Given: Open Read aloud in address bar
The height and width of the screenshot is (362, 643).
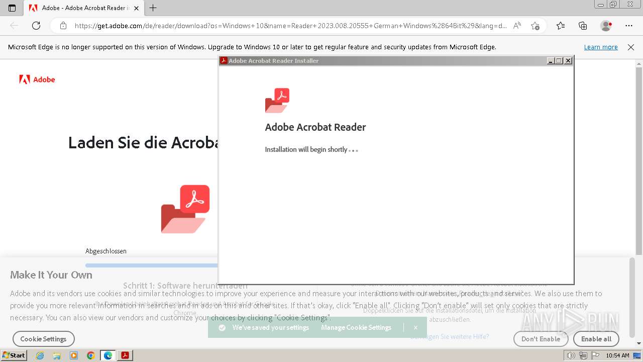Looking at the screenshot, I should 517,26.
